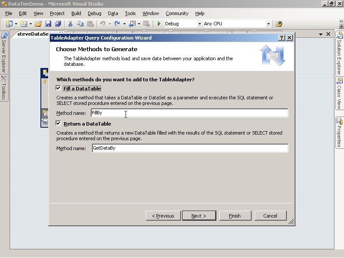Open the File menu
The height and width of the screenshot is (258, 344).
9,13
